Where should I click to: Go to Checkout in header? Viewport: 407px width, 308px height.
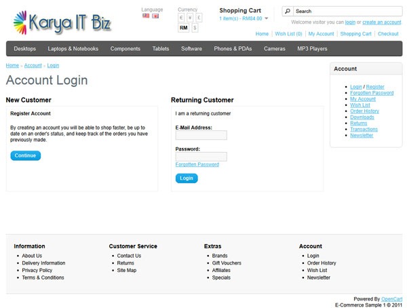(x=388, y=34)
